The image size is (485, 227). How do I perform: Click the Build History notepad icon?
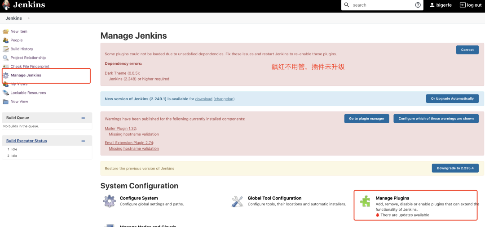click(x=5, y=49)
